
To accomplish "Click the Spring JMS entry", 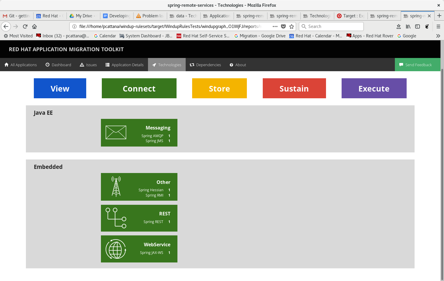I will click(x=154, y=141).
